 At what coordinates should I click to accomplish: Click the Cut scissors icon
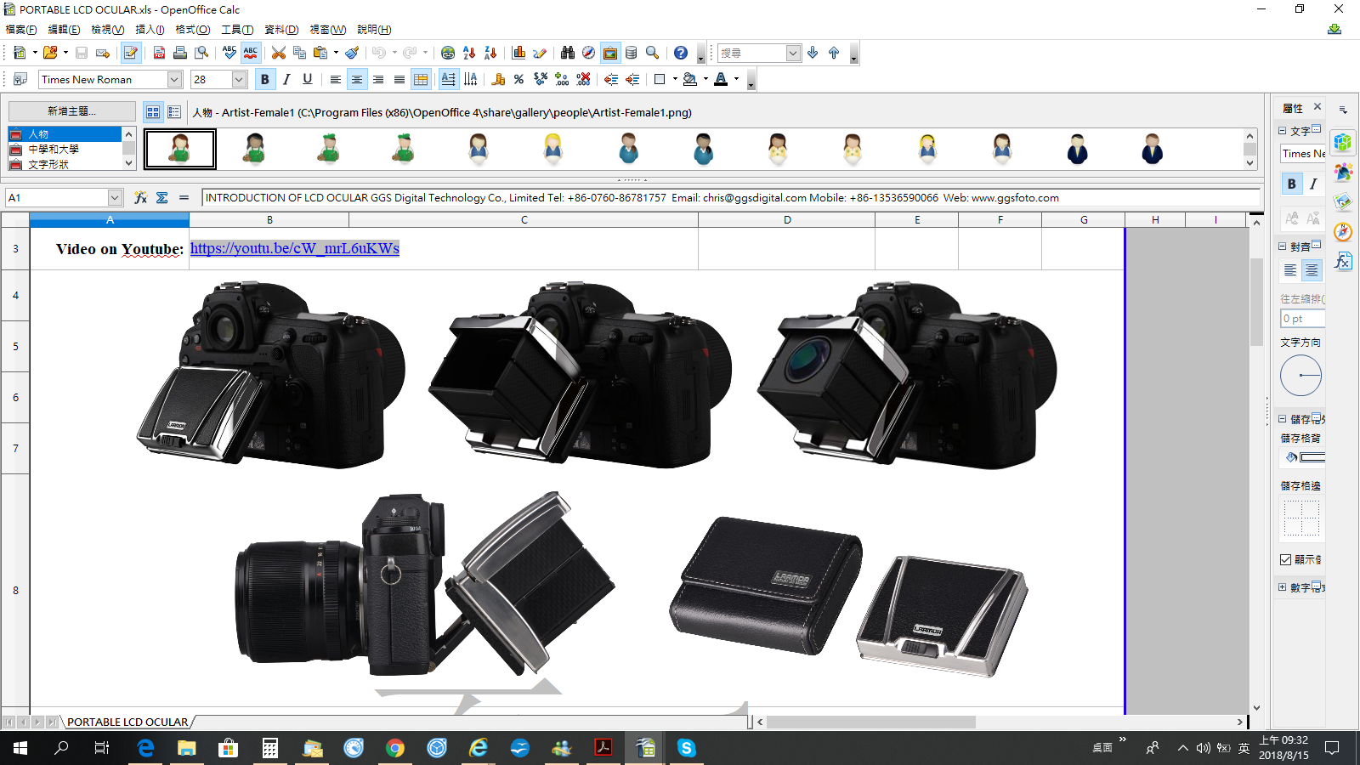pyautogui.click(x=278, y=53)
